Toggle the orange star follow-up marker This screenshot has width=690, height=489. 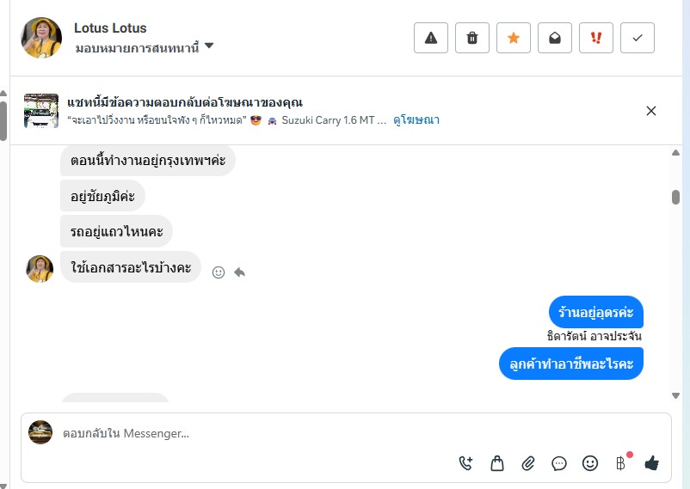(514, 38)
